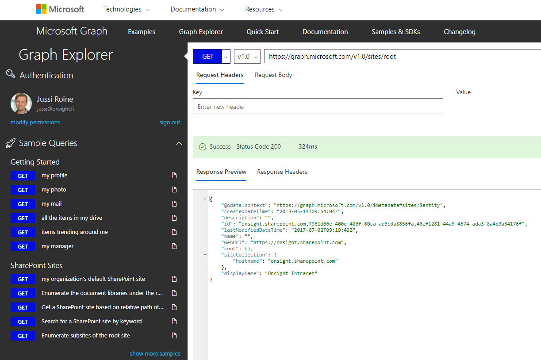
Task: Click the displayName "Onsight Intranet" value
Action: [291, 273]
